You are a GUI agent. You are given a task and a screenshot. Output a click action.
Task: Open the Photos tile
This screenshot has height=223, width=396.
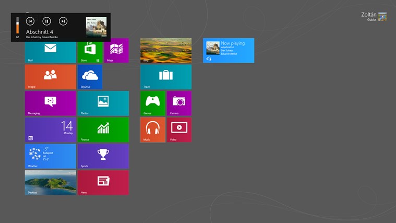[x=103, y=103]
